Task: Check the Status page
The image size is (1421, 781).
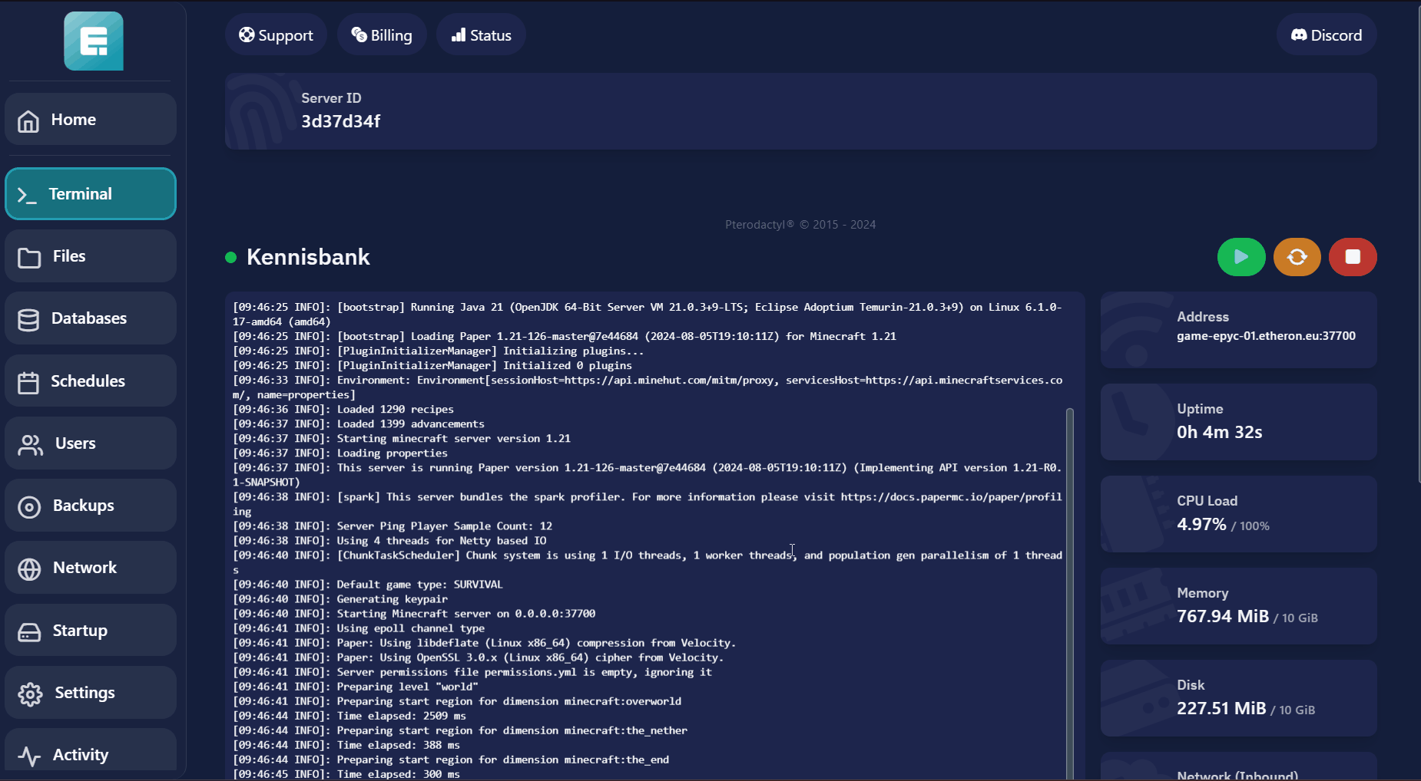Action: [481, 35]
